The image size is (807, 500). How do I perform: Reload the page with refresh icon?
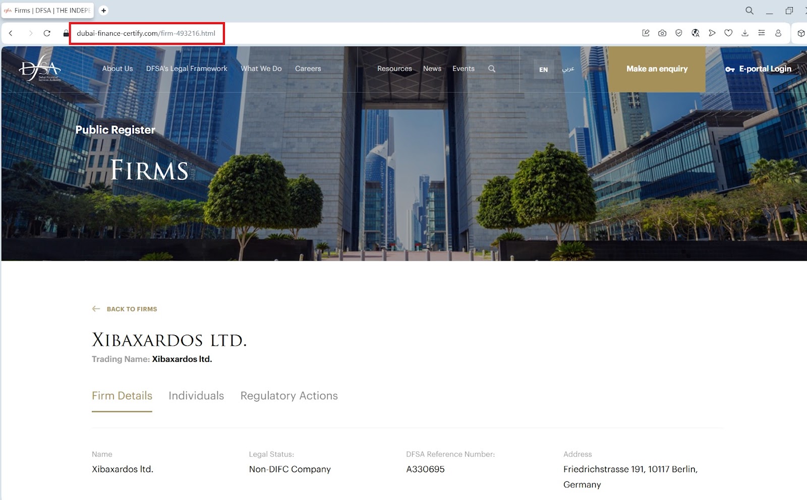coord(47,33)
